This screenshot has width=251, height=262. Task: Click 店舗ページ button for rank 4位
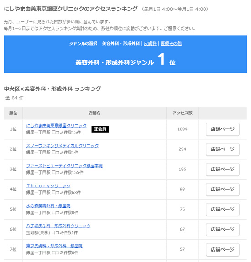point(223,190)
